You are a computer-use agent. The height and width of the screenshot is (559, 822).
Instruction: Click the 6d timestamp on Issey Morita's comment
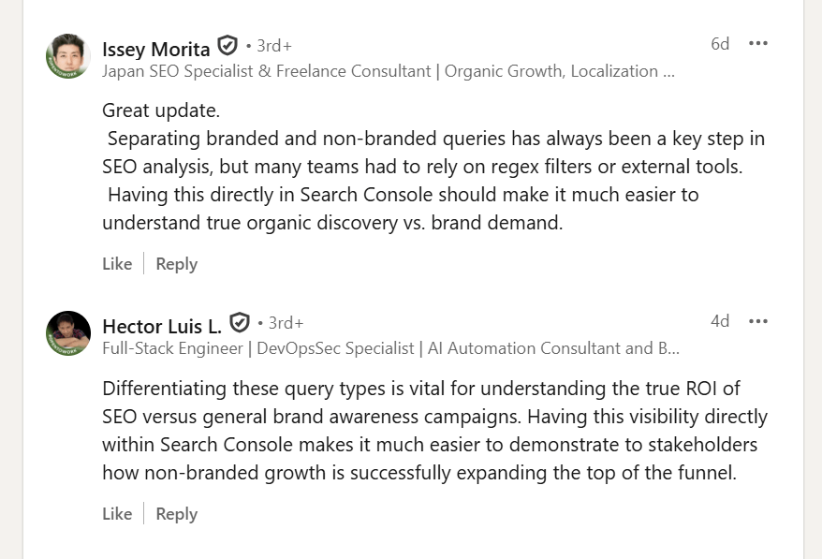coord(720,44)
